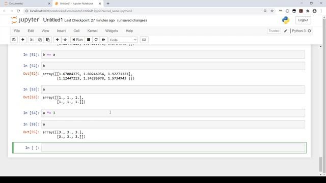Viewport: 326px width, 183px height.
Task: Open the command palette keyboard icon
Action: pyautogui.click(x=144, y=40)
